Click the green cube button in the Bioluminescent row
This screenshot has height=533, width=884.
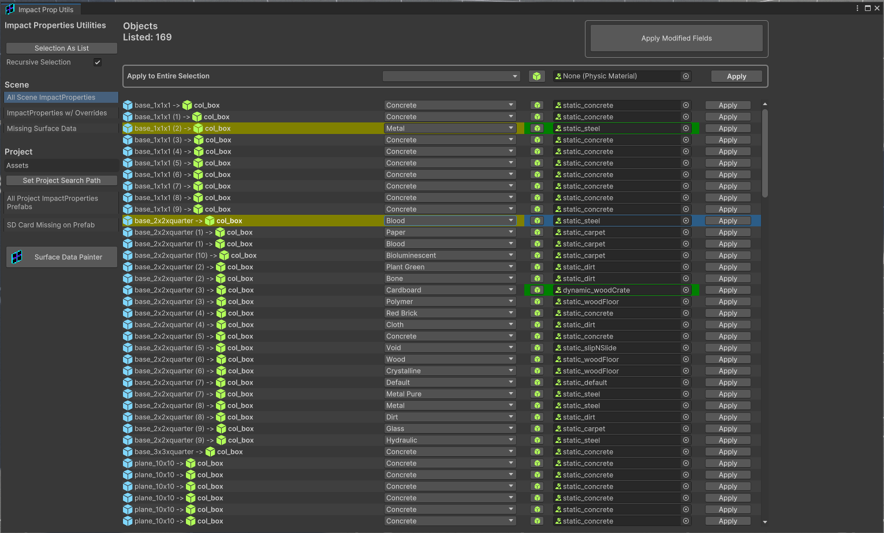click(x=537, y=255)
